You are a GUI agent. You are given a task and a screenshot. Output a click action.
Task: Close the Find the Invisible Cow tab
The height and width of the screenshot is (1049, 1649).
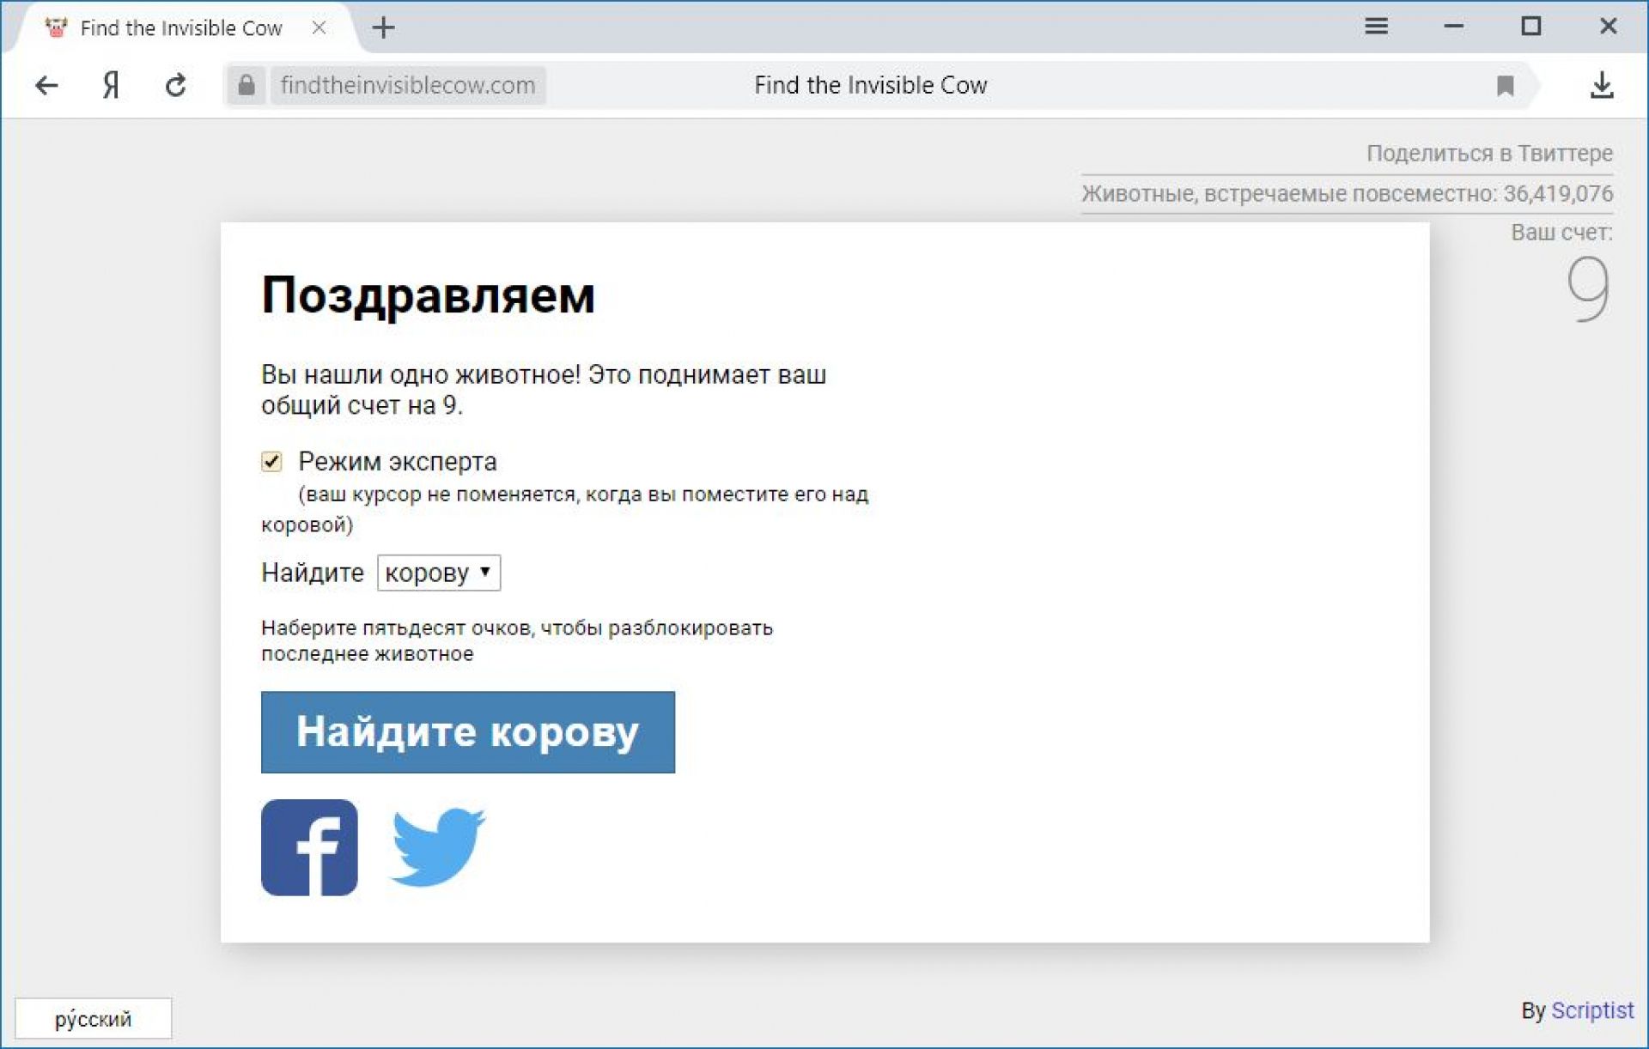click(x=319, y=28)
